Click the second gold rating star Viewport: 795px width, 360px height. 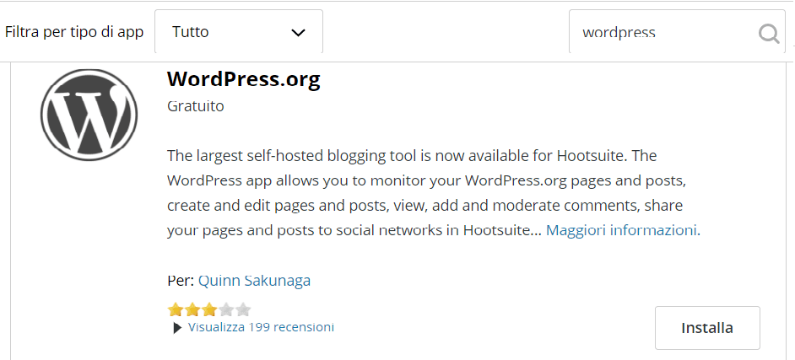[192, 309]
